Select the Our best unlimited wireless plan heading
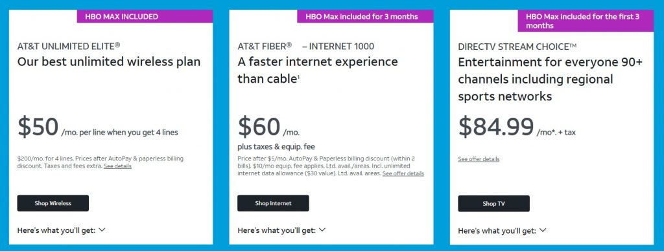 tap(109, 61)
